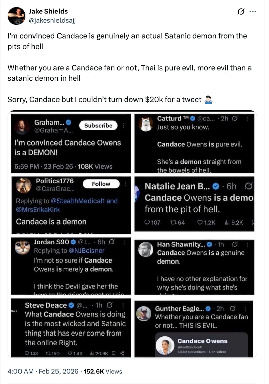Toggle the like heart on Natalie Jean's tweet
269x384 pixels.
pyautogui.click(x=200, y=222)
